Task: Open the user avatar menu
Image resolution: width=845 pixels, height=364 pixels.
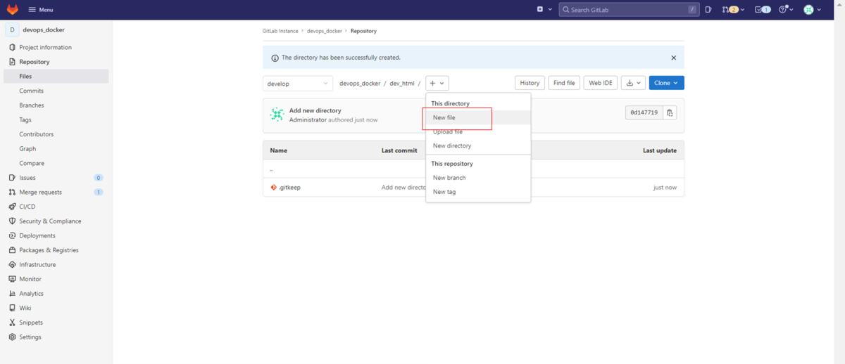Action: tap(813, 9)
